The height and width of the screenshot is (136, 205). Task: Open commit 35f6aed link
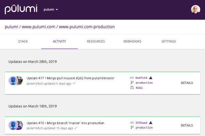pos(141,123)
